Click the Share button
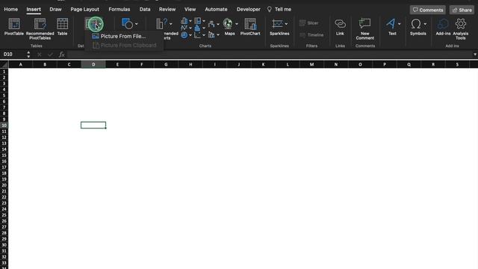The width and height of the screenshot is (478, 269). [x=462, y=10]
